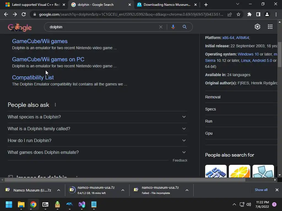
Task: Open the Chrome extensions puzzle icon
Action: [x=250, y=14]
